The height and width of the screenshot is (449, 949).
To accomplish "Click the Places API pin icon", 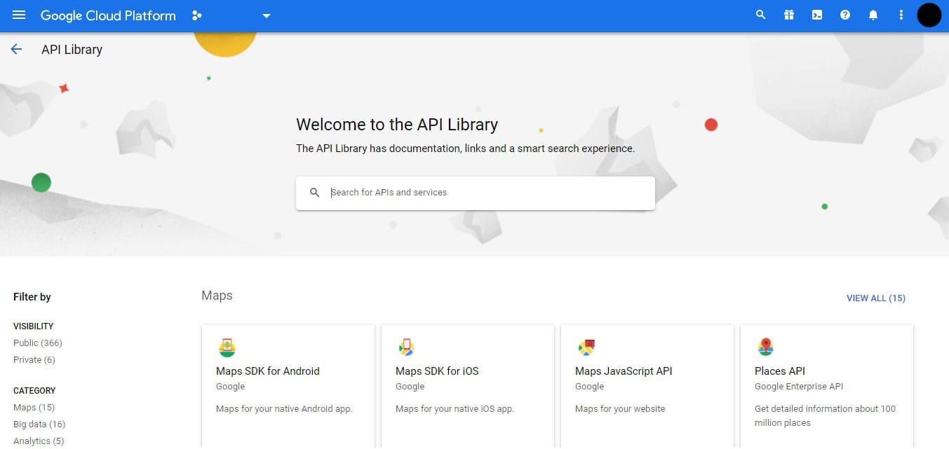I will 765,346.
